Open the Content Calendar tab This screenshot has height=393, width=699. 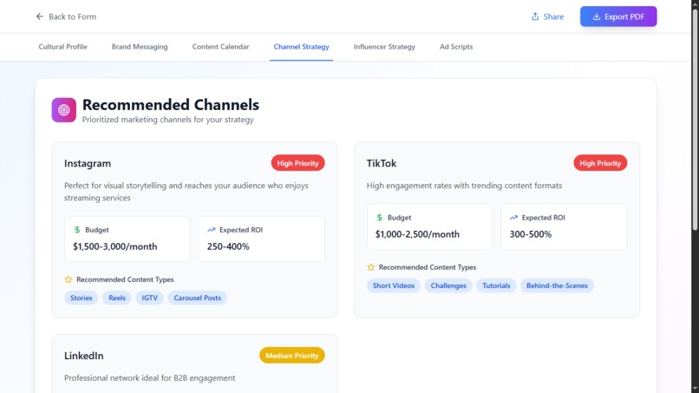click(x=220, y=46)
